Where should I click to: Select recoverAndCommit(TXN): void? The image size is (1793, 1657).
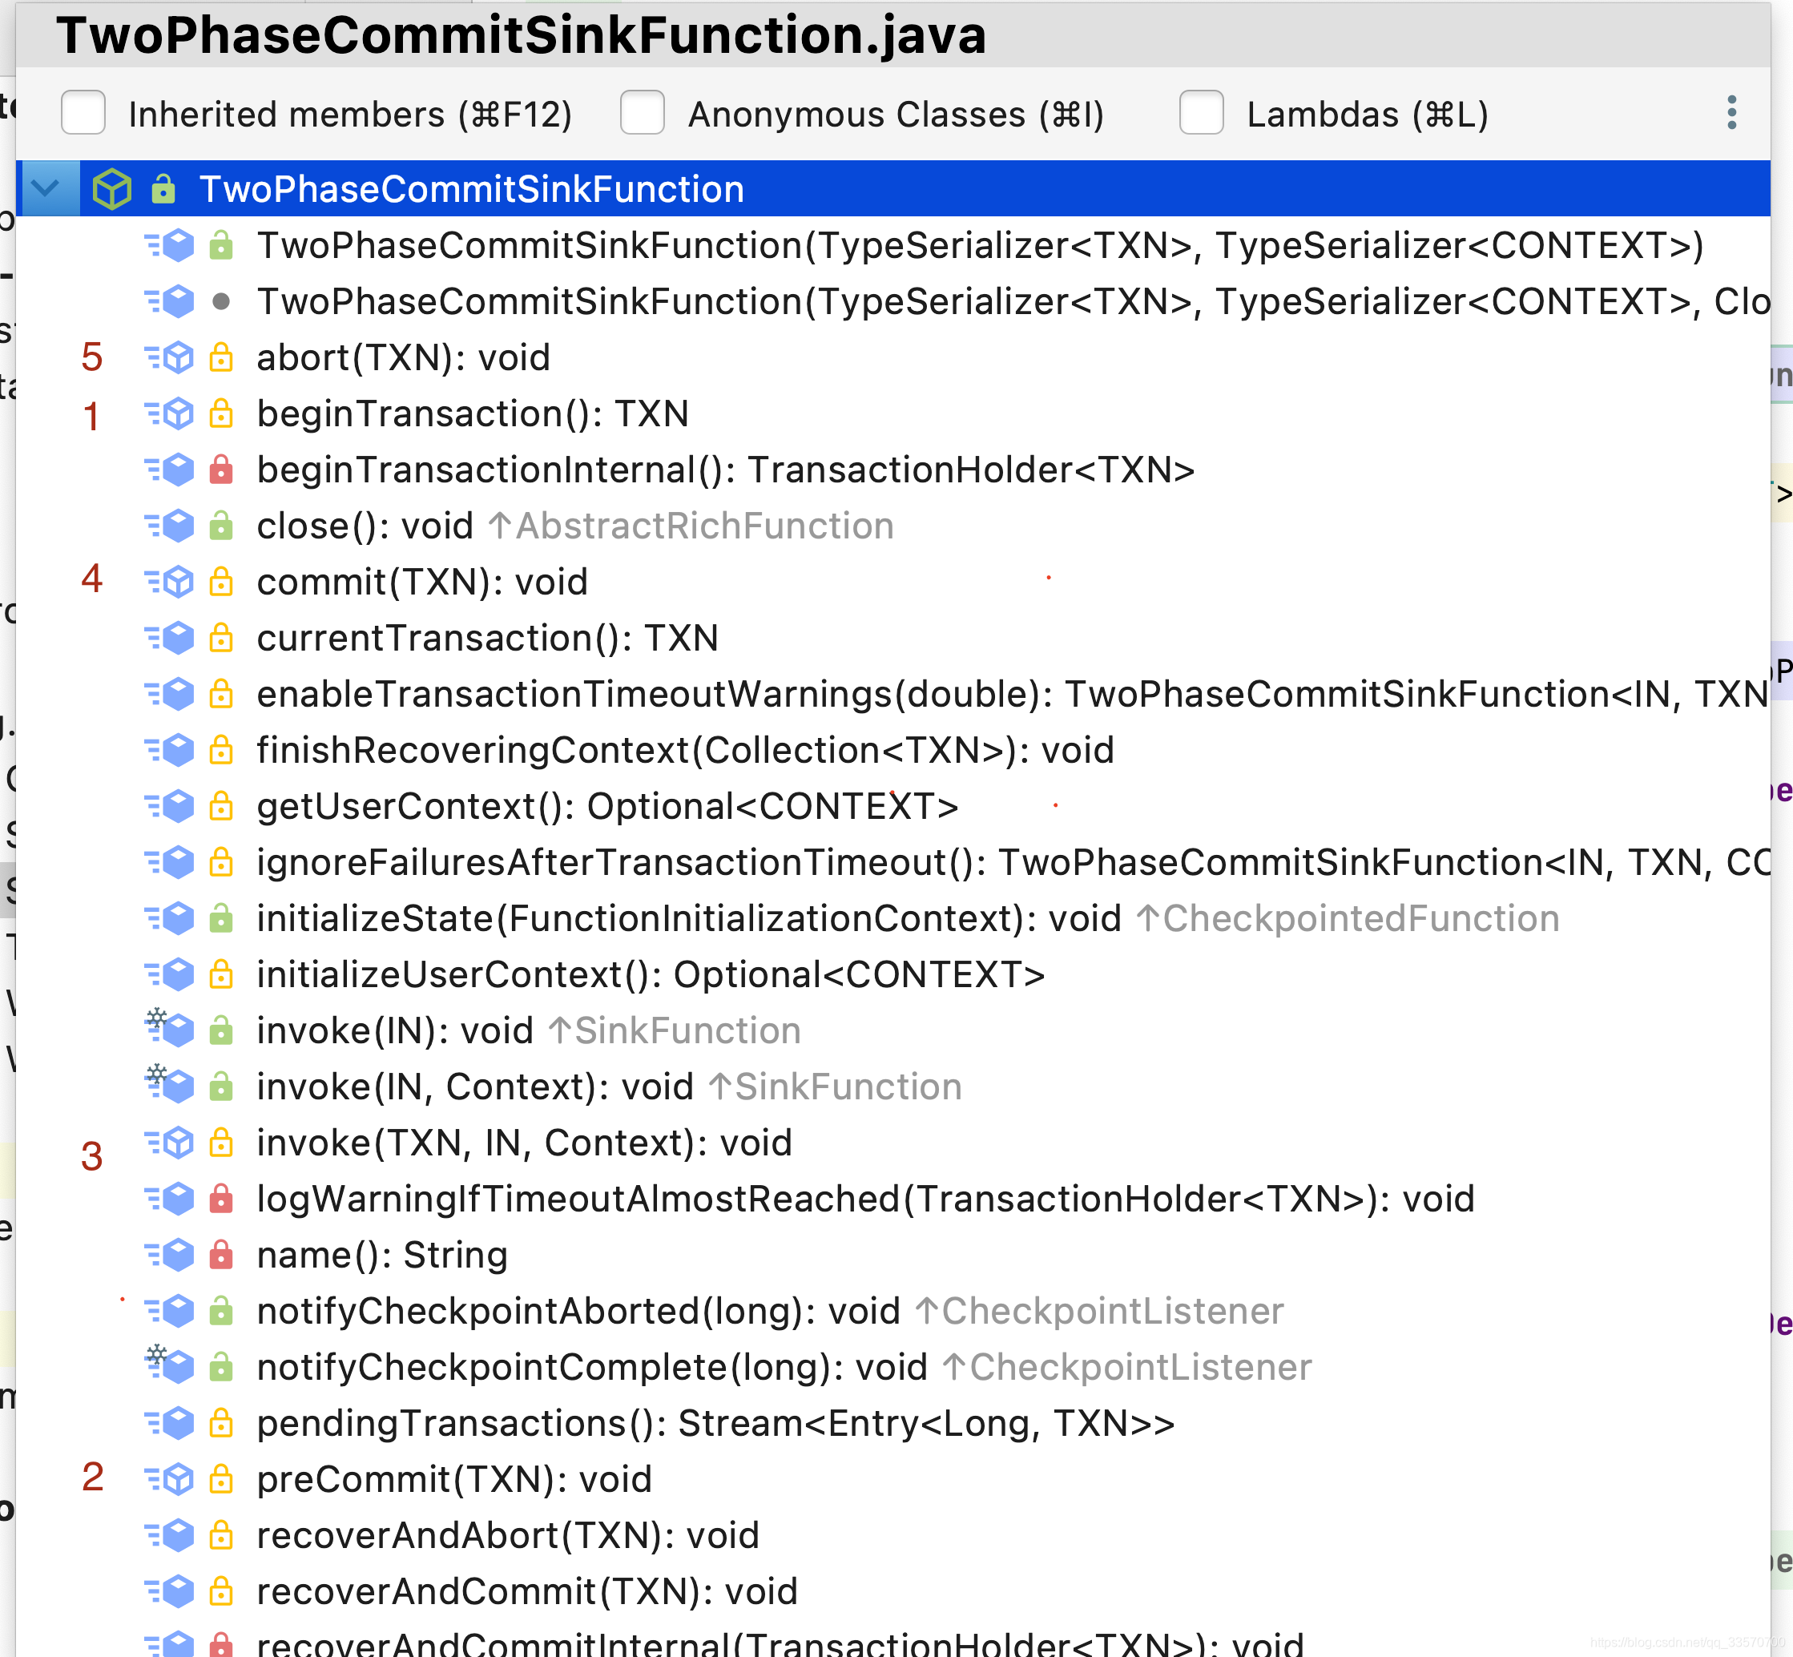(x=527, y=1591)
